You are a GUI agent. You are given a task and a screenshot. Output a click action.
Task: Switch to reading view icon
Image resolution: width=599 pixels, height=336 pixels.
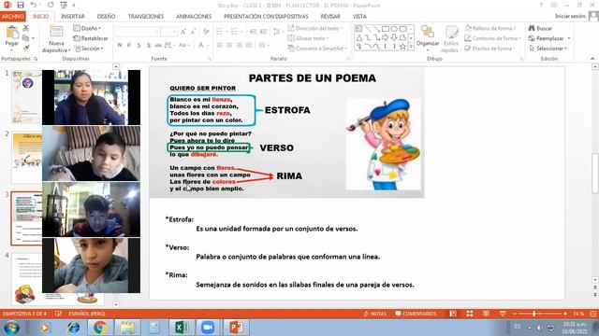486,314
